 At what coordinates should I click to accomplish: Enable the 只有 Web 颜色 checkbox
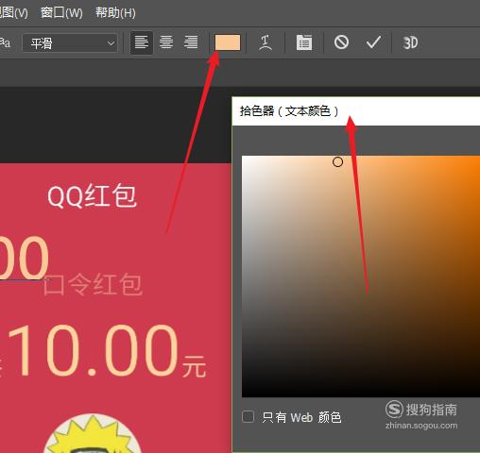tap(249, 417)
